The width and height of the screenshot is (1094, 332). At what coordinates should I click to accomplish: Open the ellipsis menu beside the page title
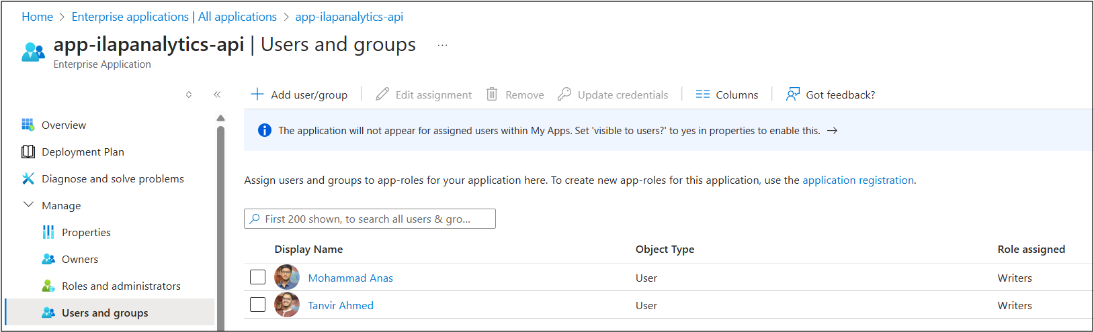tap(442, 46)
